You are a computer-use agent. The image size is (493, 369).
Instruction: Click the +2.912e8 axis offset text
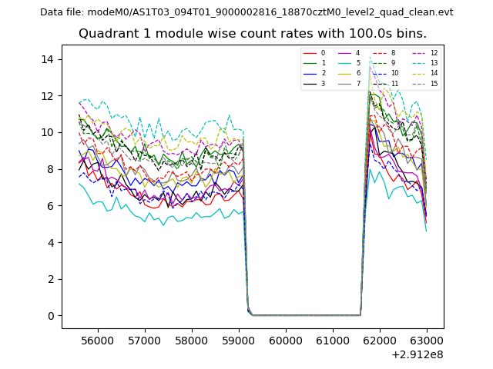point(417,354)
